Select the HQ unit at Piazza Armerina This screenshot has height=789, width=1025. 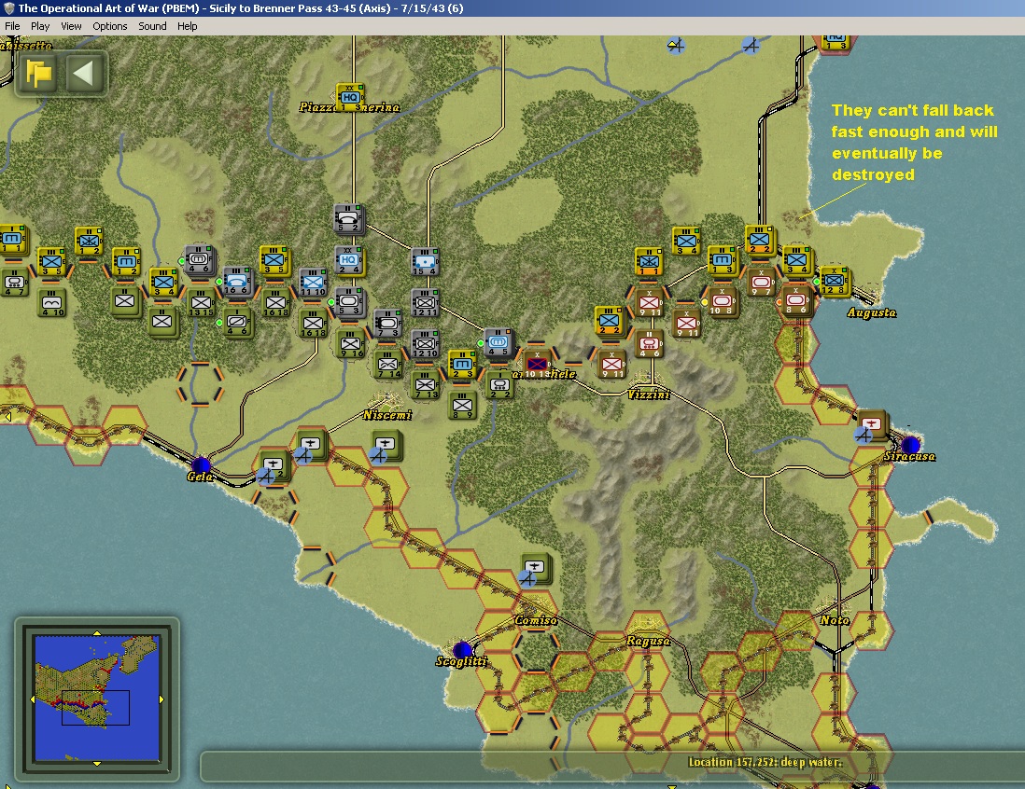[x=350, y=97]
